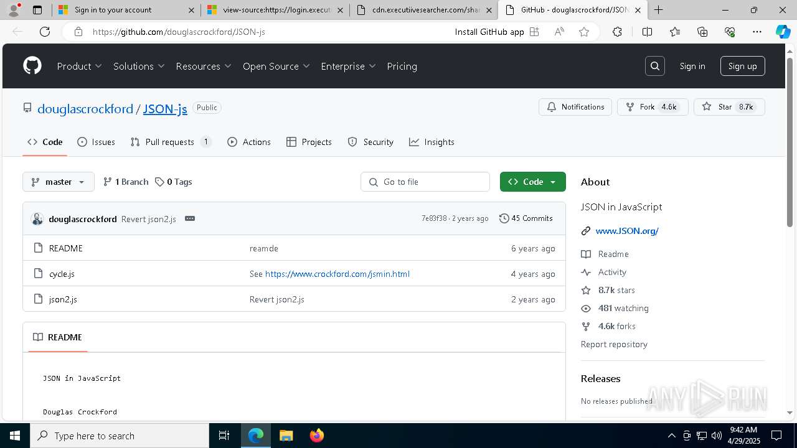This screenshot has width=797, height=448.
Task: Expand the Product menu
Action: click(80, 66)
